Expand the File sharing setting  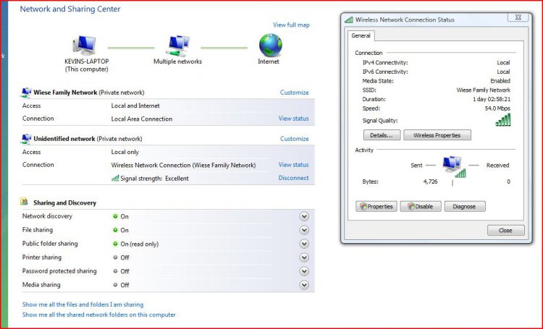click(304, 230)
